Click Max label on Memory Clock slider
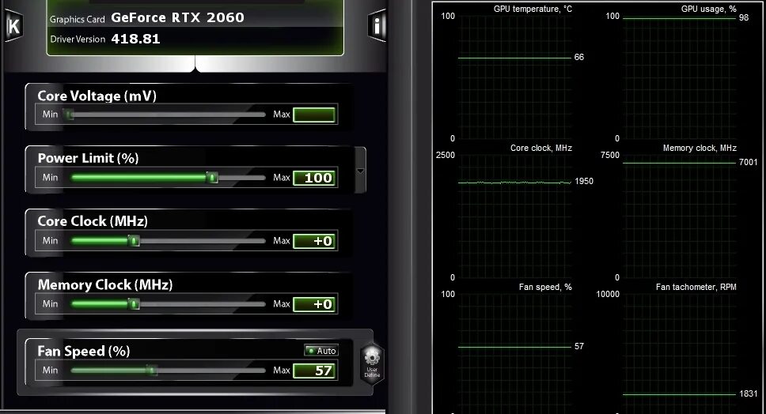 282,304
